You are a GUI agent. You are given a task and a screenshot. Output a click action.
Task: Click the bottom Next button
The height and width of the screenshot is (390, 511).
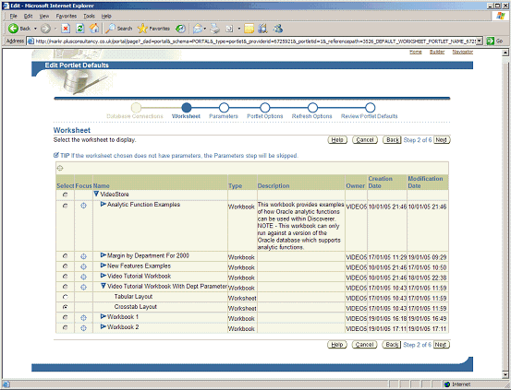[441, 345]
